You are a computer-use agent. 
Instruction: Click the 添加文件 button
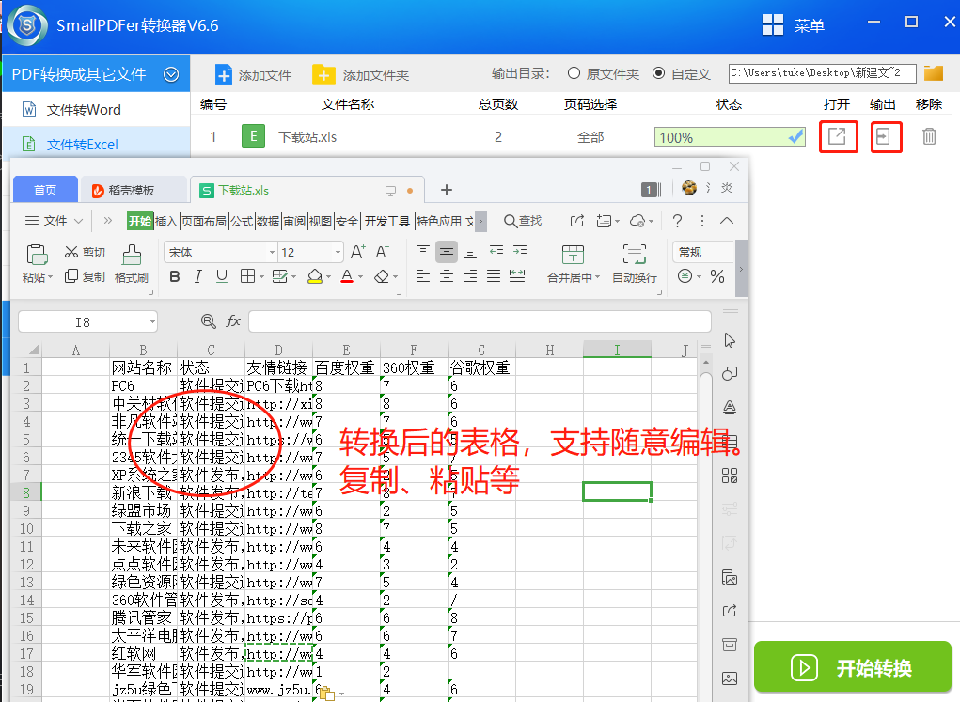(253, 74)
